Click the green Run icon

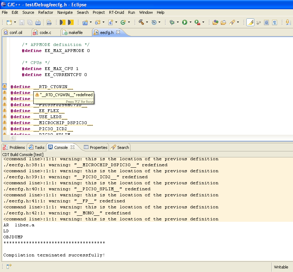(x=185, y=22)
